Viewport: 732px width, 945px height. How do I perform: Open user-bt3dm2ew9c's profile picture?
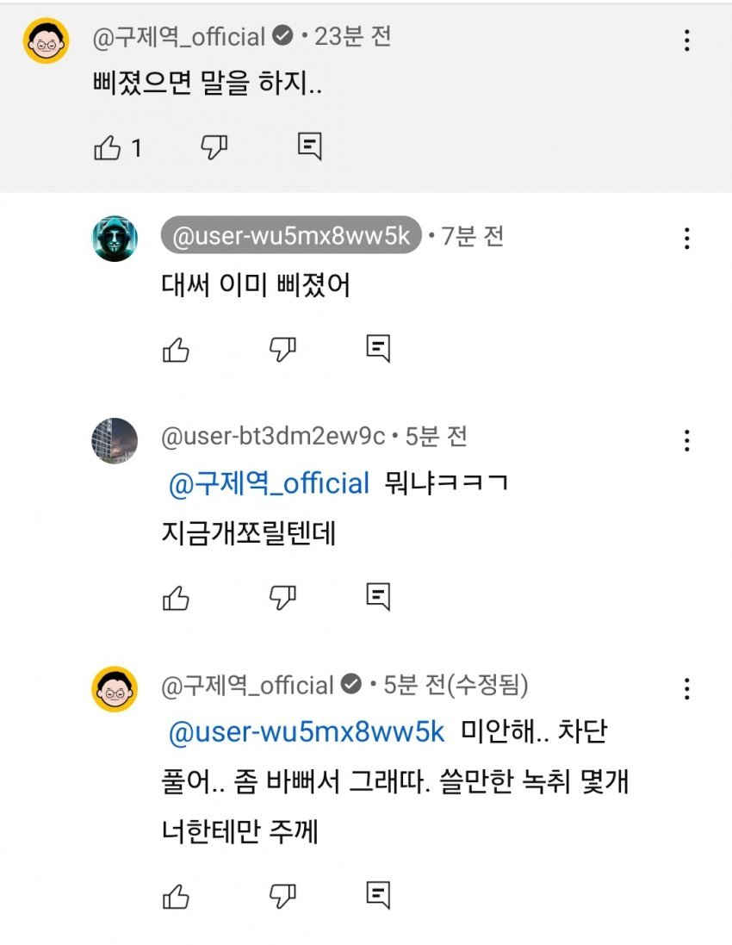point(115,440)
